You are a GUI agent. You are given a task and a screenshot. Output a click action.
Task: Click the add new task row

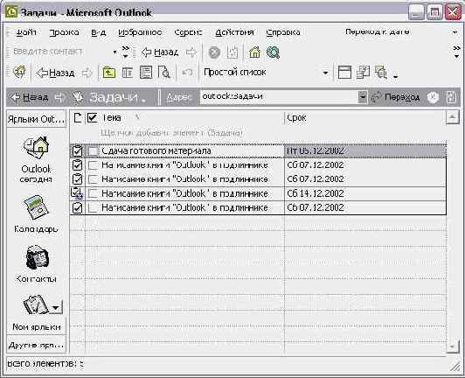258,133
